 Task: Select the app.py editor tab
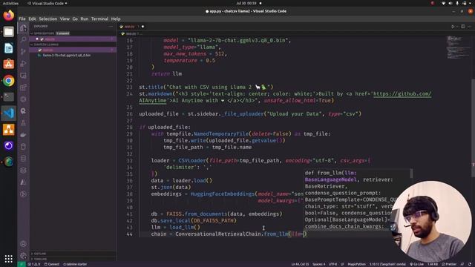(131, 27)
